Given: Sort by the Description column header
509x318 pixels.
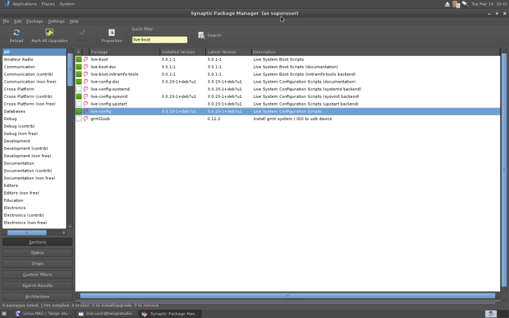Looking at the screenshot, I should point(375,52).
